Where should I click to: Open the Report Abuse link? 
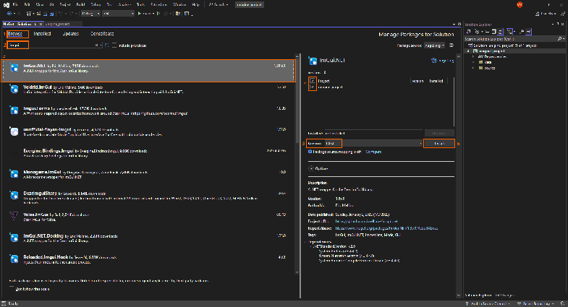[x=386, y=228]
